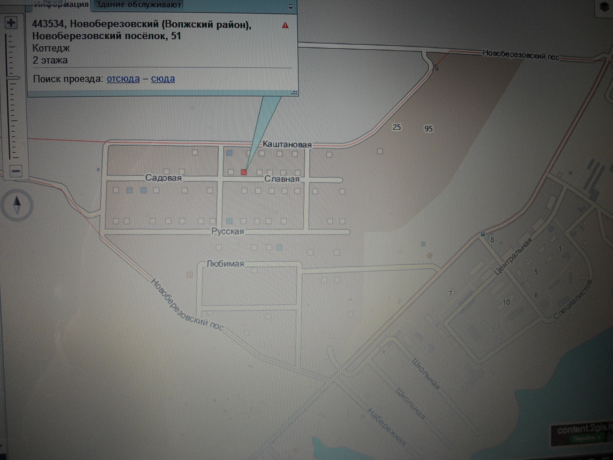The height and width of the screenshot is (460, 613).
Task: Click building number 10 near Центральная
Action: tap(506, 302)
